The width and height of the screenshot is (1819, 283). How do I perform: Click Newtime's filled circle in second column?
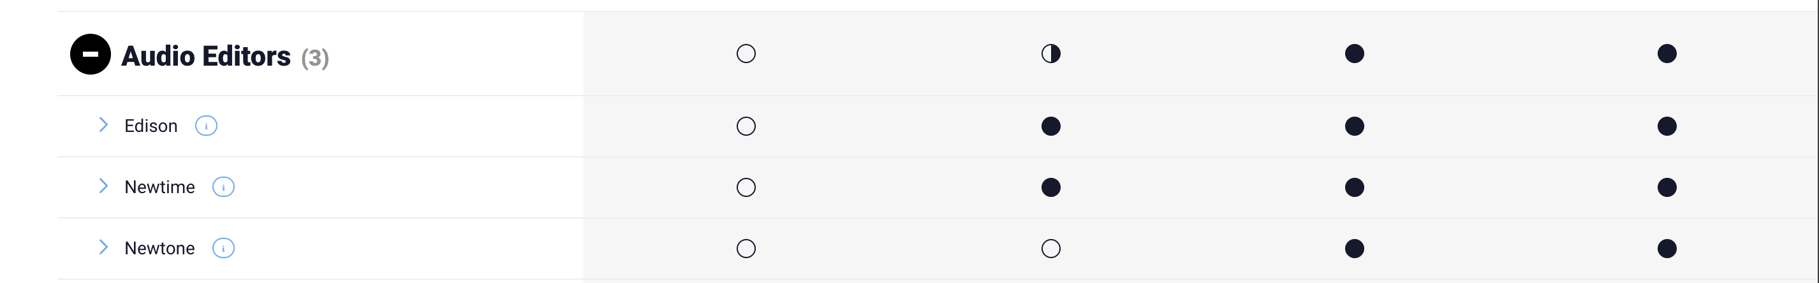pos(1050,187)
